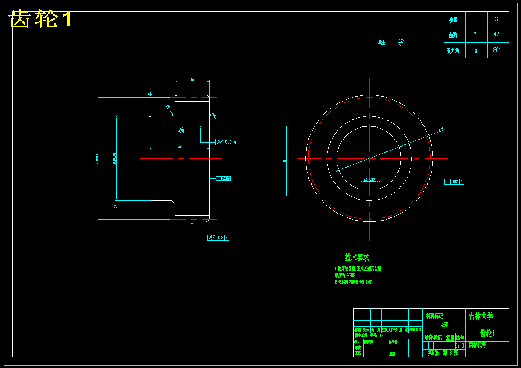This screenshot has width=521, height=368.
Task: Click the material value '45#'
Action: click(x=445, y=325)
